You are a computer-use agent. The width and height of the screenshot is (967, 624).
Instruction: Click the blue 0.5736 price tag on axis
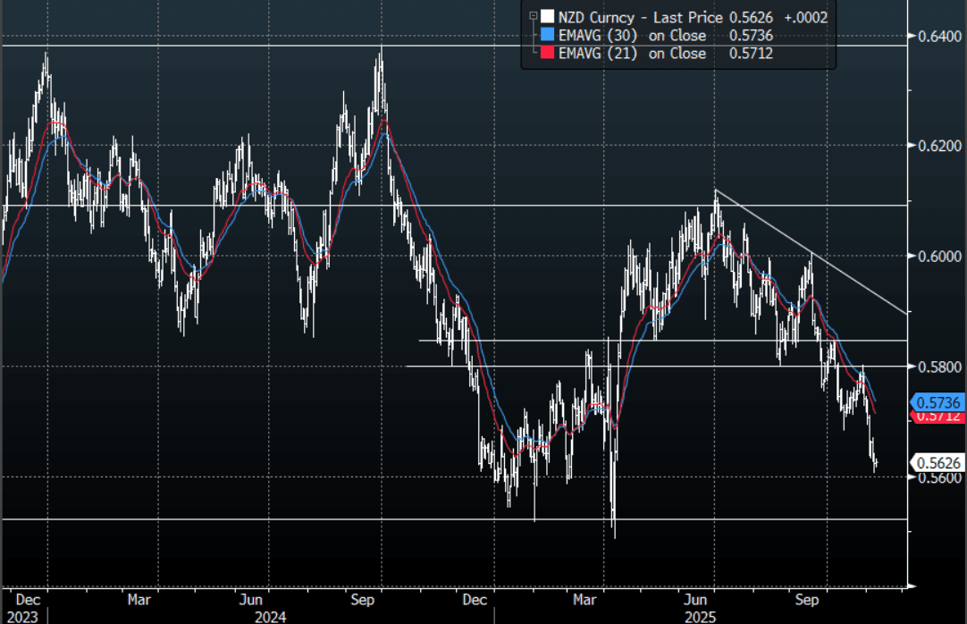[937, 402]
